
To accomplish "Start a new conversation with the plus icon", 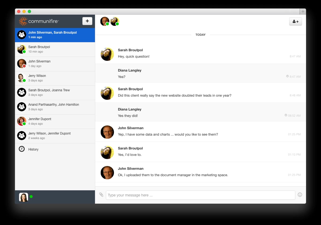I will (87, 21).
